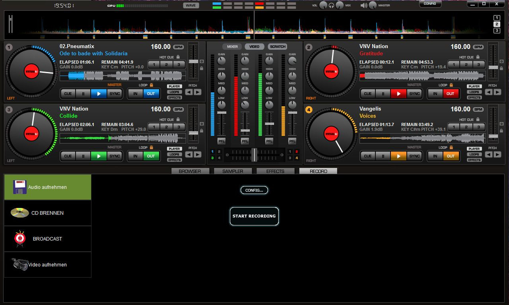Select the CD BRENNEN disc icon
Screen dimensions: 509x305
[x=19, y=213]
